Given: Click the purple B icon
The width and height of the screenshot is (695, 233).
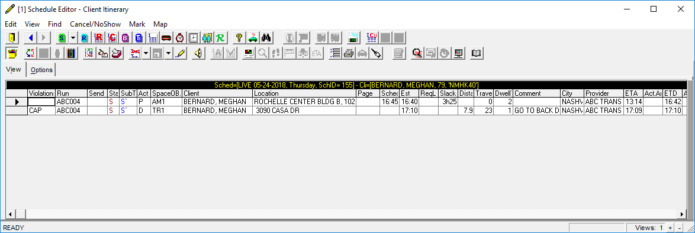Looking at the screenshot, I should point(126,38).
